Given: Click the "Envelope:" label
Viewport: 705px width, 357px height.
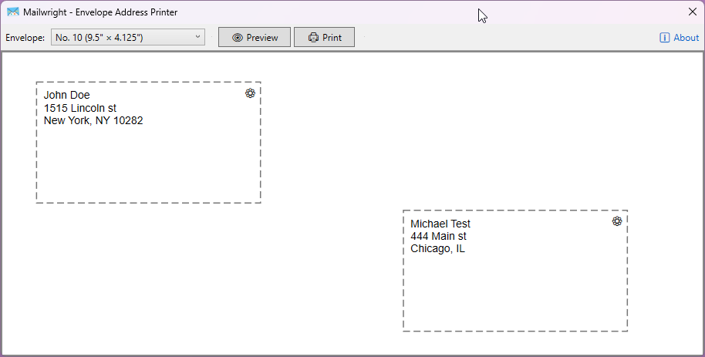Looking at the screenshot, I should coord(25,38).
